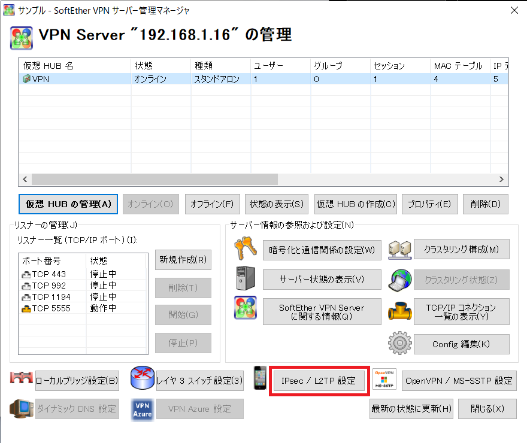Image resolution: width=527 pixels, height=443 pixels.
Task: Open TCP/IP コネクション一覧の表示(Y)
Action: click(x=462, y=312)
